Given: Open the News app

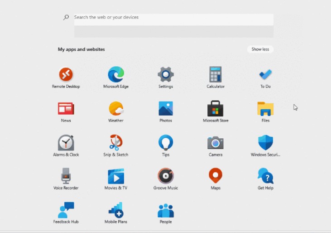Looking at the screenshot, I should pyautogui.click(x=66, y=109).
